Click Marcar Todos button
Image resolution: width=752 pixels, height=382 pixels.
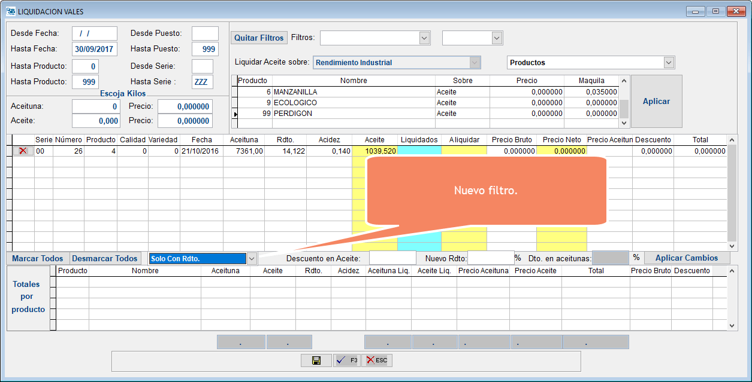tap(38, 258)
